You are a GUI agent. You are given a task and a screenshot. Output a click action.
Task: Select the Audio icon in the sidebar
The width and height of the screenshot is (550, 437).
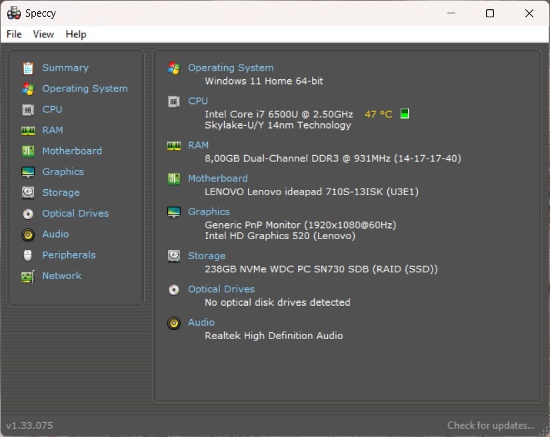click(x=28, y=234)
